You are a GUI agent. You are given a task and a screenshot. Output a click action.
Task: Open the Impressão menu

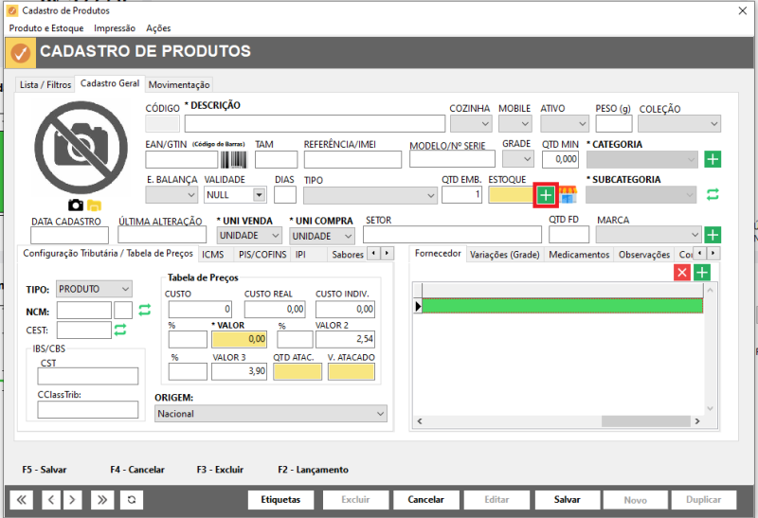pos(115,28)
